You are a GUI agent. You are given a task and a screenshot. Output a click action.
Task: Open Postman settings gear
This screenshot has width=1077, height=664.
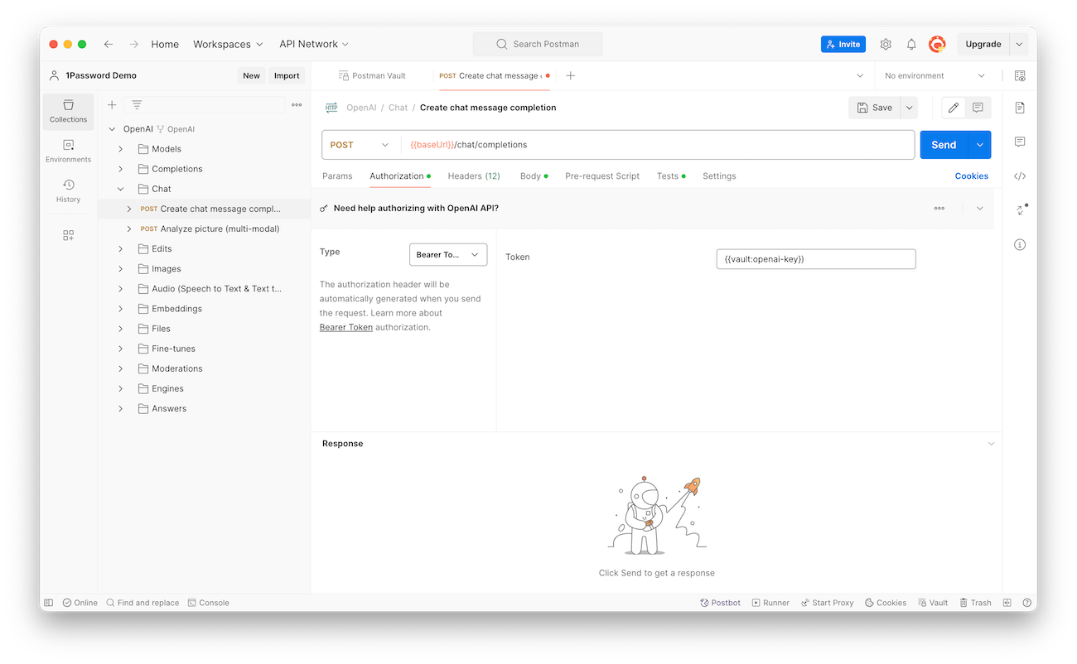click(x=885, y=44)
